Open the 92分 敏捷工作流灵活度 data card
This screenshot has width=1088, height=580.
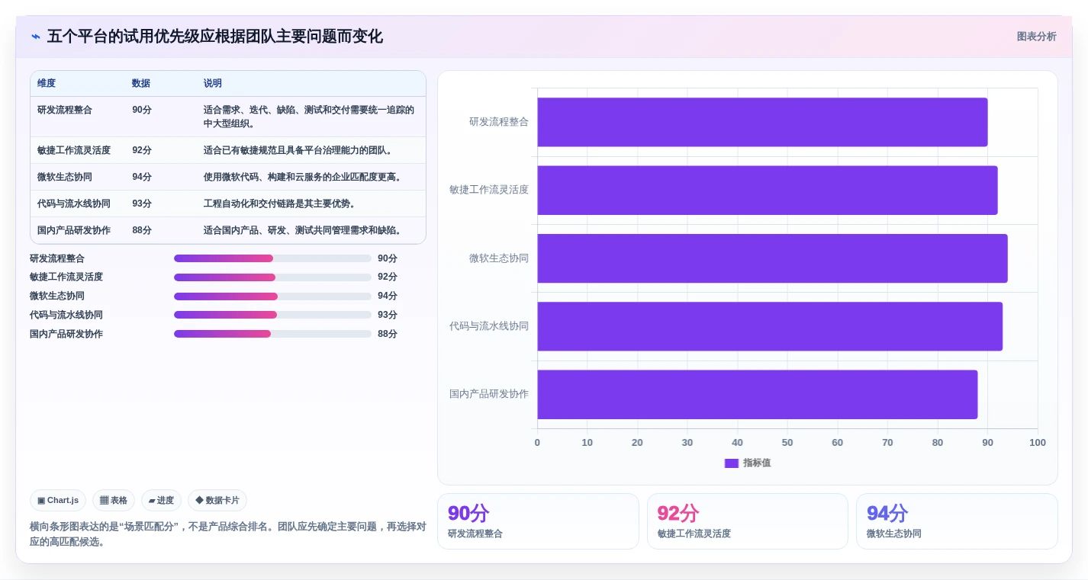(748, 521)
